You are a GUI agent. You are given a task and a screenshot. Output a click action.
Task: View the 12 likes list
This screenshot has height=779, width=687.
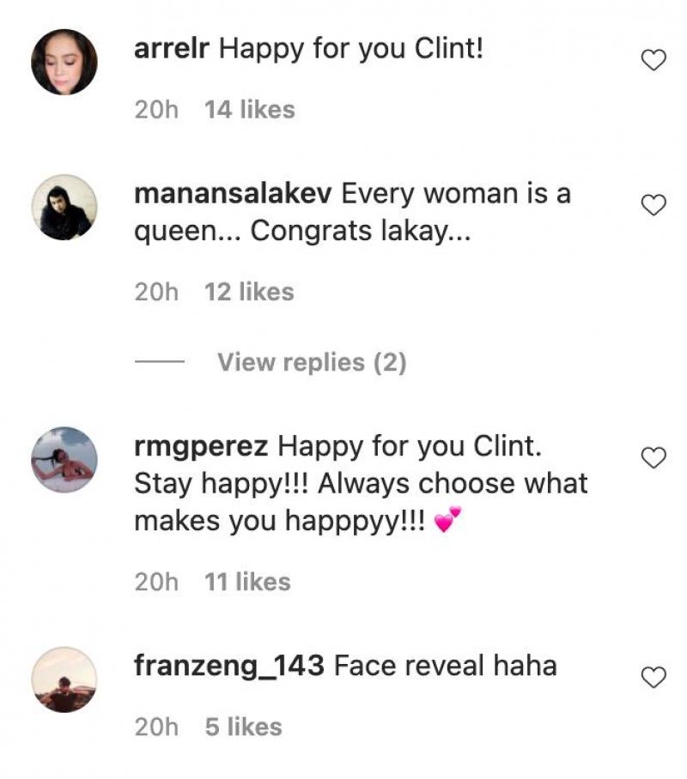(x=249, y=292)
